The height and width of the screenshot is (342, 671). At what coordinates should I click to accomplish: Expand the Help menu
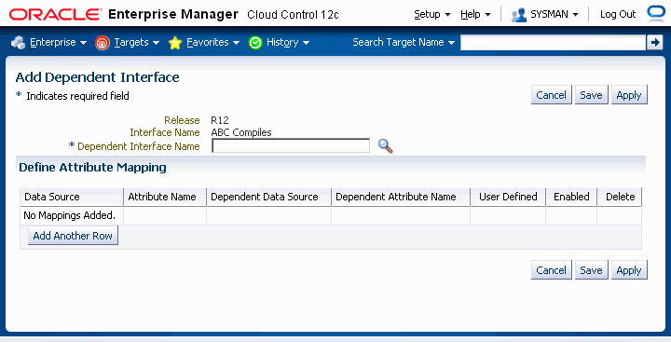[475, 14]
